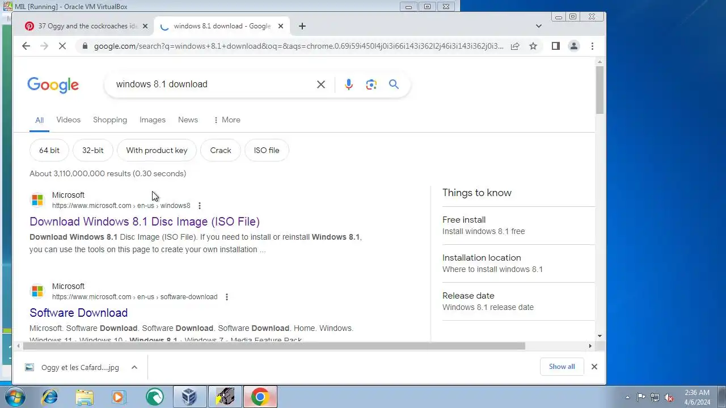Viewport: 726px width, 408px height.
Task: Click the muted volume tray icon
Action: click(669, 397)
